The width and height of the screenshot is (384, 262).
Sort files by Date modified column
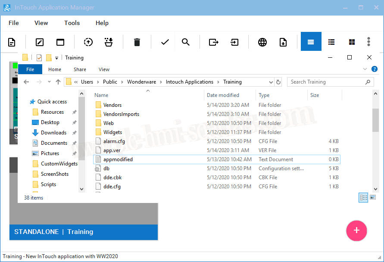tap(223, 95)
